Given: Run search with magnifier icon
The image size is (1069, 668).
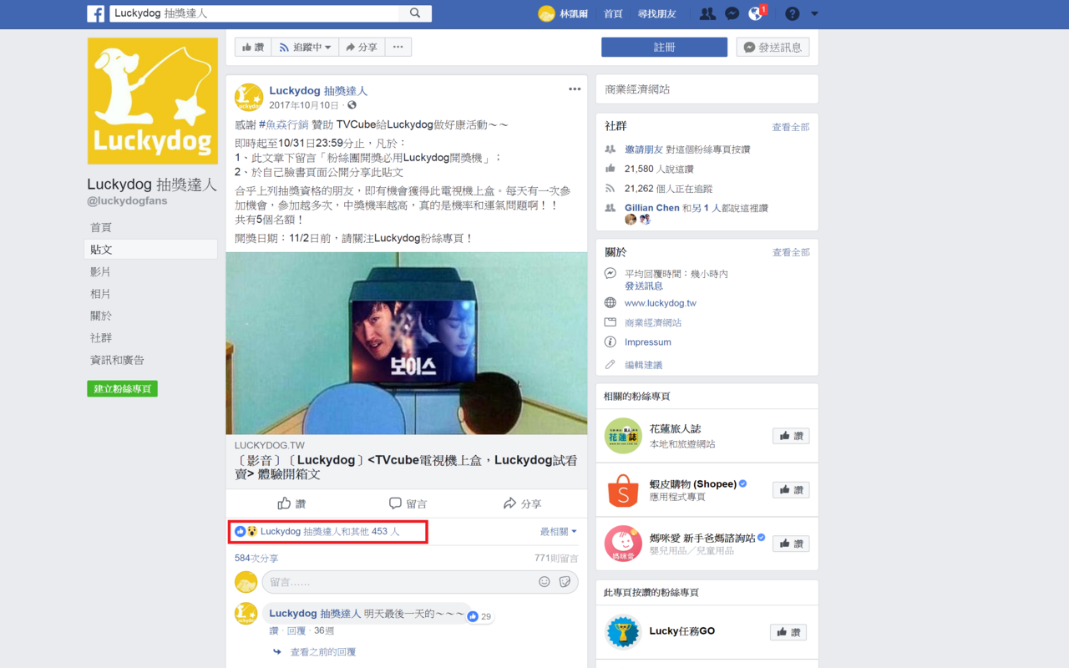Looking at the screenshot, I should coord(415,13).
